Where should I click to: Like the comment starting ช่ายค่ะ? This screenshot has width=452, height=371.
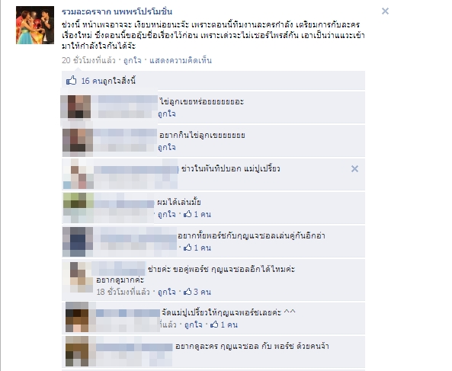167,292
